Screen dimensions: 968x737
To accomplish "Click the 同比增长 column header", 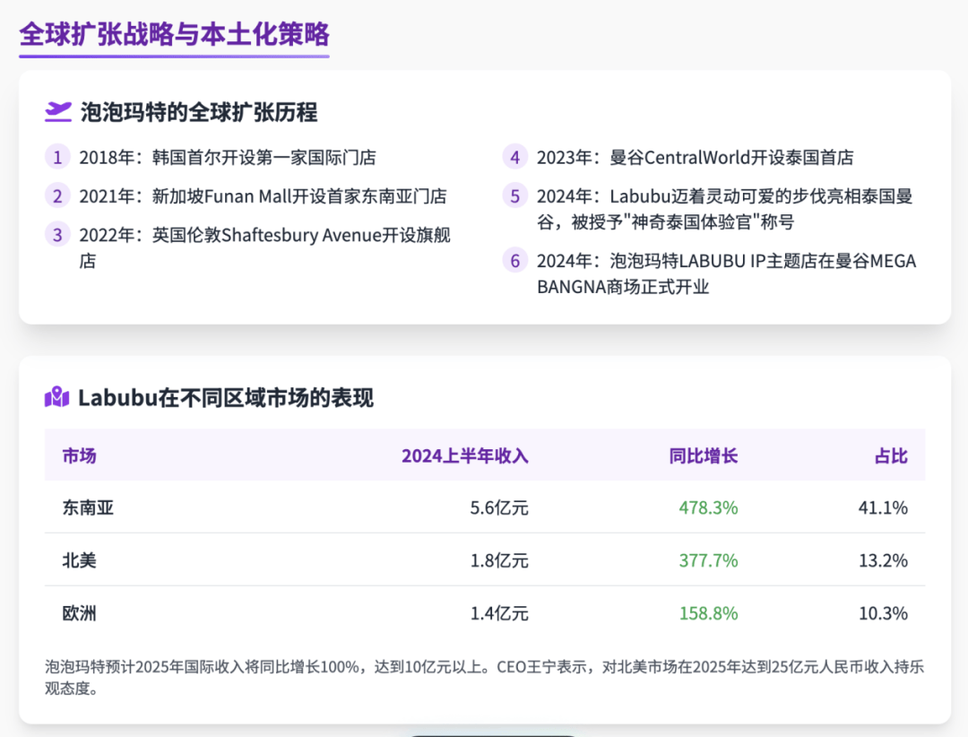I will [x=703, y=455].
